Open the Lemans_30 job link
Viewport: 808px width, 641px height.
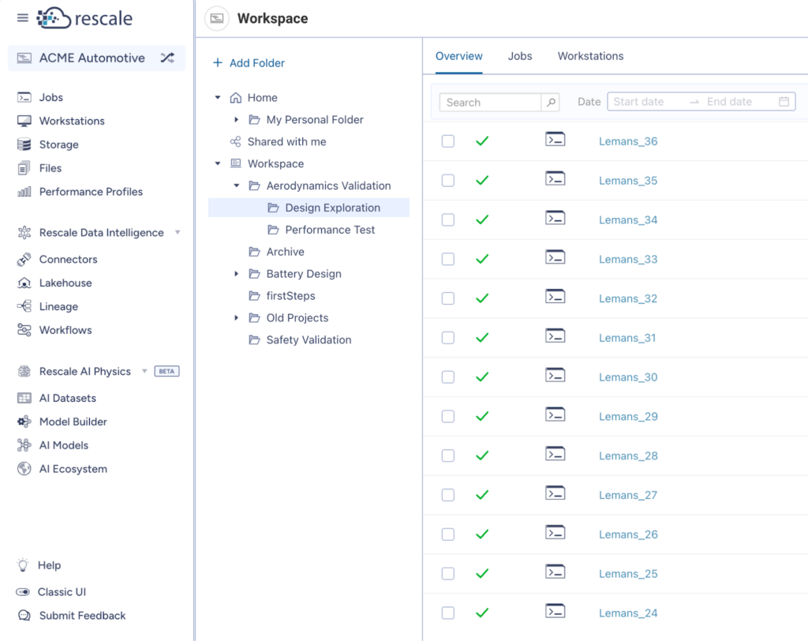(628, 377)
